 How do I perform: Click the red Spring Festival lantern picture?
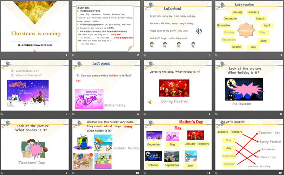pos(174,88)
